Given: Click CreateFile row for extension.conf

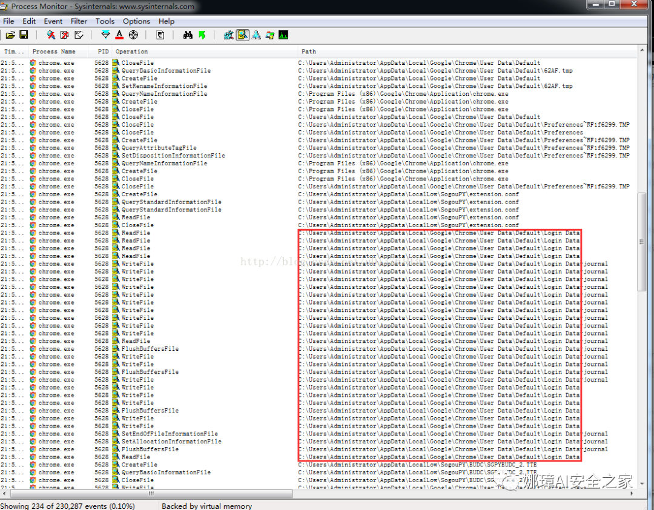Looking at the screenshot, I should click(319, 194).
